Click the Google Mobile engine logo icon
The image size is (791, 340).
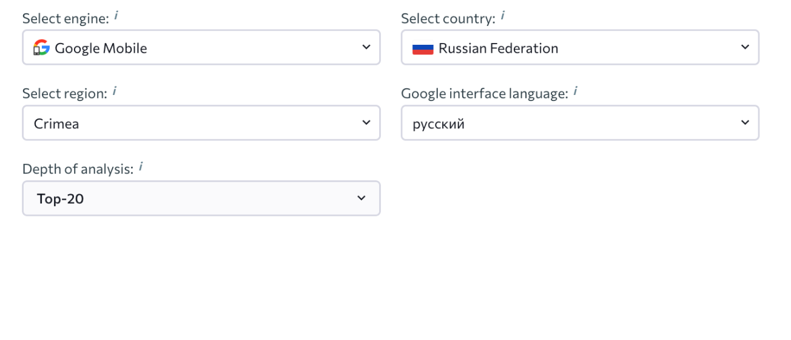click(x=41, y=48)
